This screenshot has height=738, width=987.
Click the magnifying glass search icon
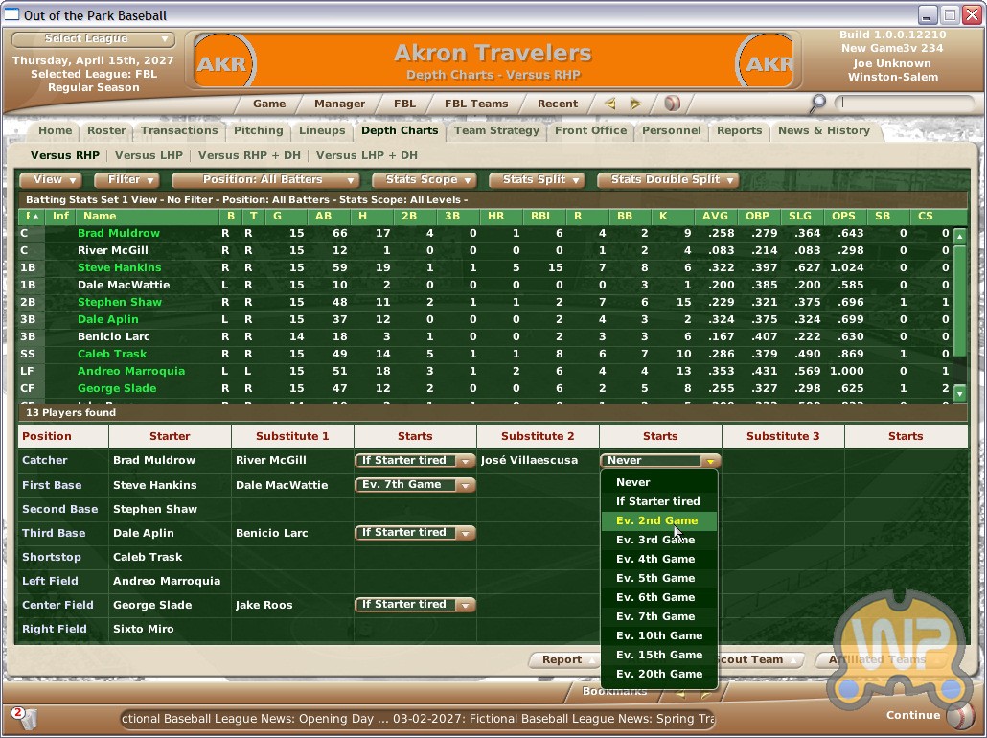coord(817,103)
